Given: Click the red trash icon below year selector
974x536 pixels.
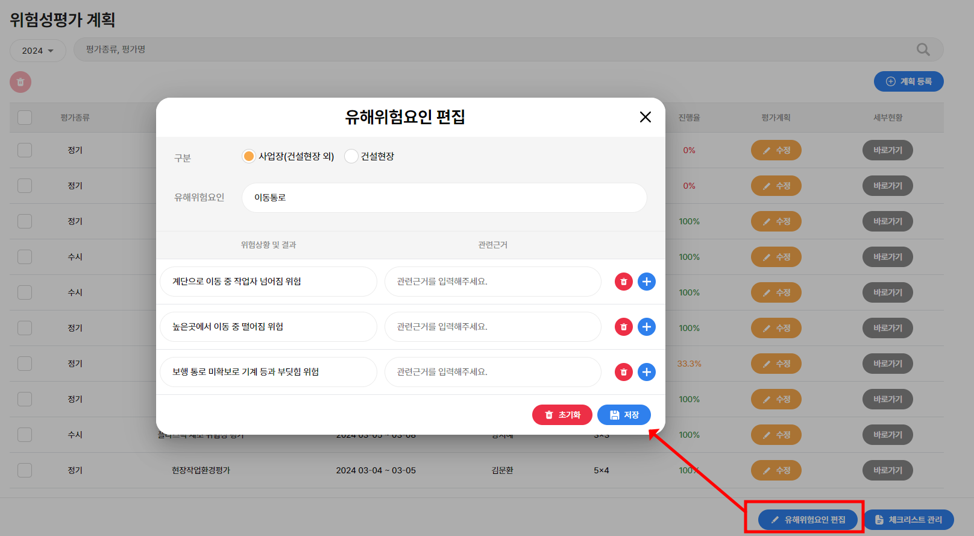Looking at the screenshot, I should [x=20, y=82].
